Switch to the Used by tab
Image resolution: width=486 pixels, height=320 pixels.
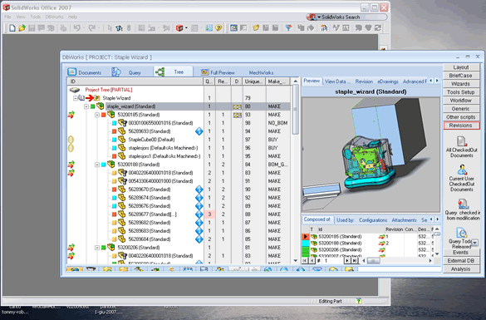346,220
